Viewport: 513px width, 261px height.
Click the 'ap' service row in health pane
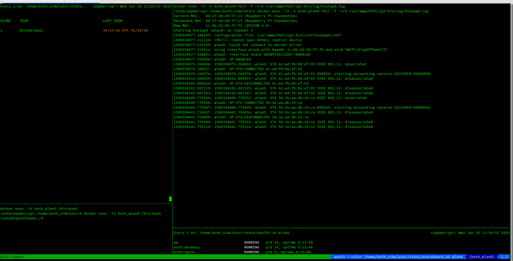(x=243, y=243)
